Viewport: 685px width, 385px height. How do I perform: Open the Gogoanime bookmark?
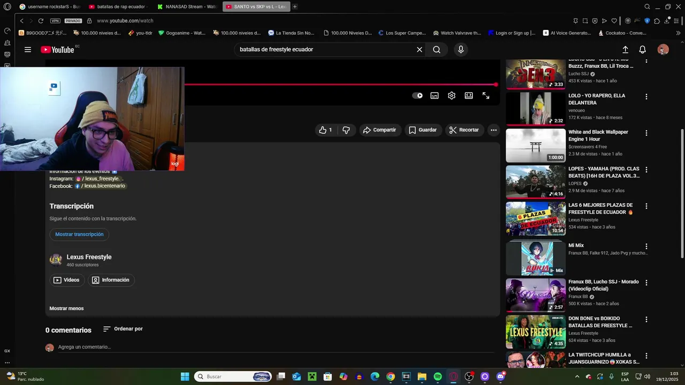click(x=181, y=33)
